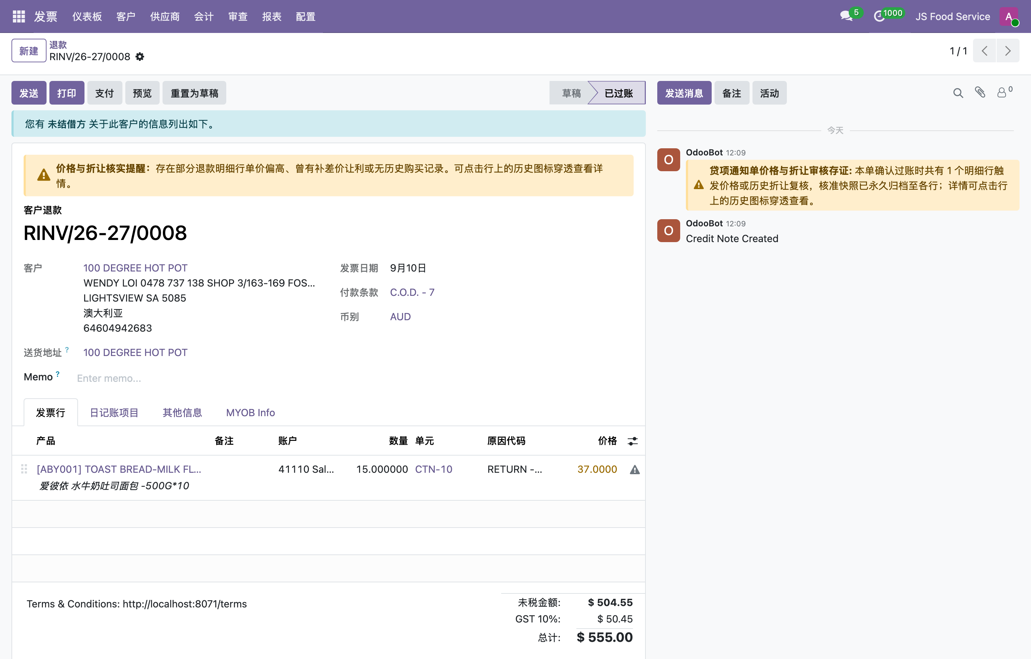Click the OdooBot avatar on price audit message
This screenshot has width=1031, height=659.
tap(668, 160)
